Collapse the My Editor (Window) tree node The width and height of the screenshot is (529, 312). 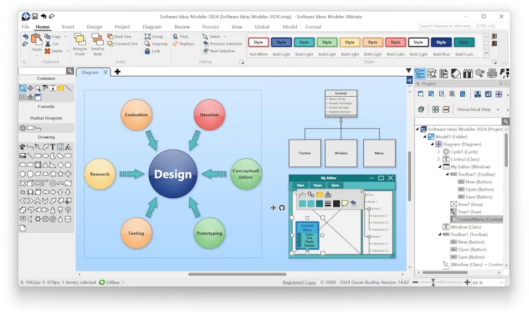[440, 167]
